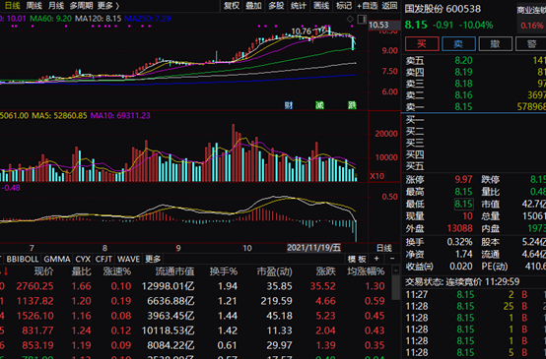The image size is (546, 359).
Task: Sort table by 流通市值 column
Action: point(174,271)
